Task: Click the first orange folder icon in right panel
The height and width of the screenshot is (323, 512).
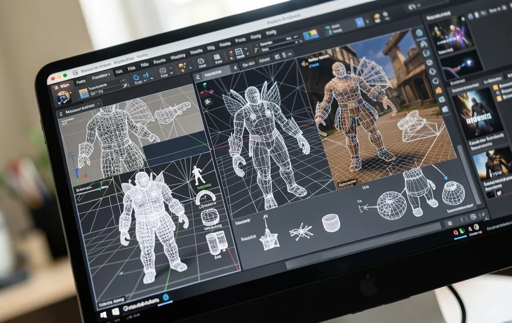Action: (x=495, y=87)
